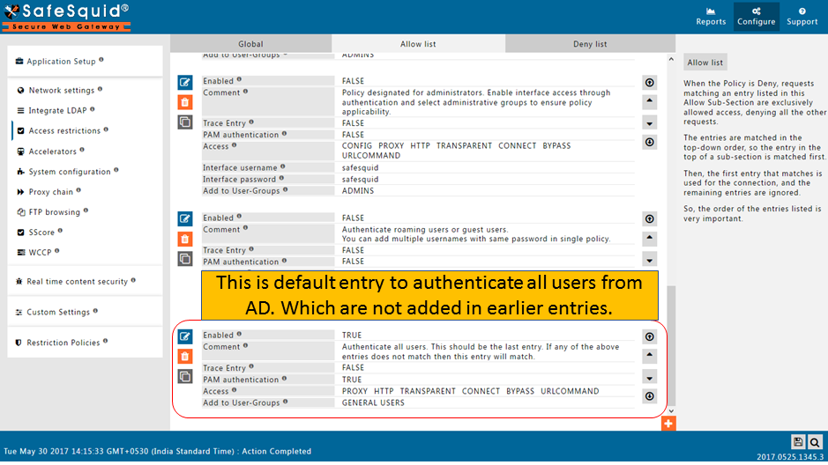Open the Support section
Screen dimensions: 828x465
tap(802, 17)
